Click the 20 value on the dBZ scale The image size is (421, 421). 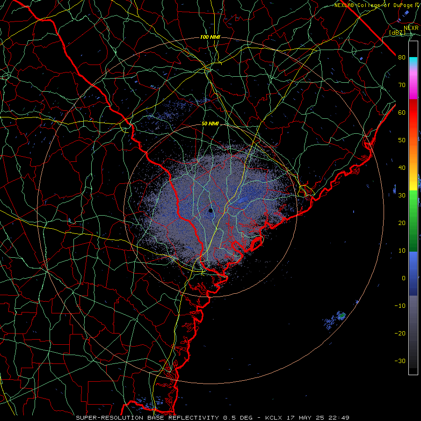click(402, 223)
